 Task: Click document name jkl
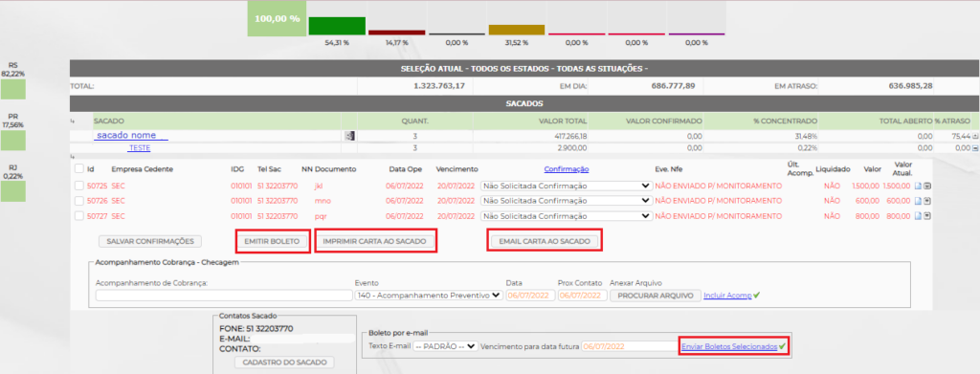[318, 187]
